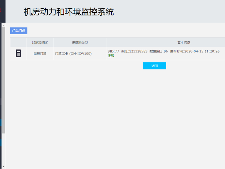Click the green 正常 status label
Viewport: 225px width, 169px height.
(x=111, y=56)
